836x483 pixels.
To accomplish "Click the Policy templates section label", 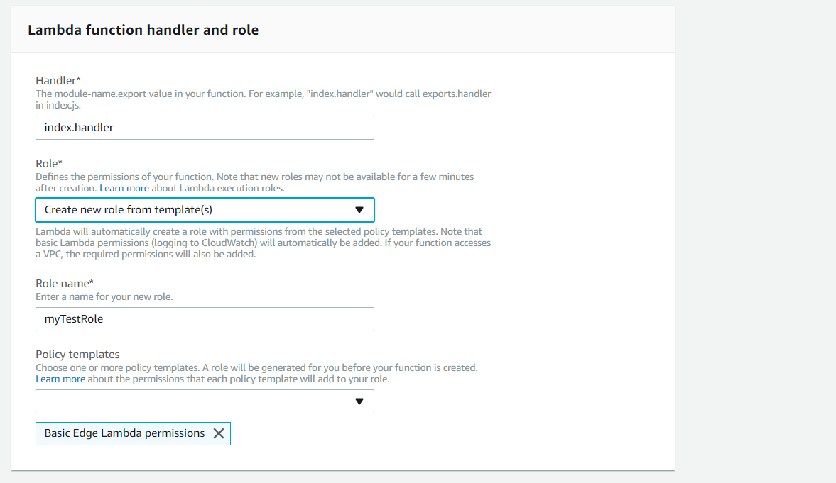I will [x=77, y=354].
